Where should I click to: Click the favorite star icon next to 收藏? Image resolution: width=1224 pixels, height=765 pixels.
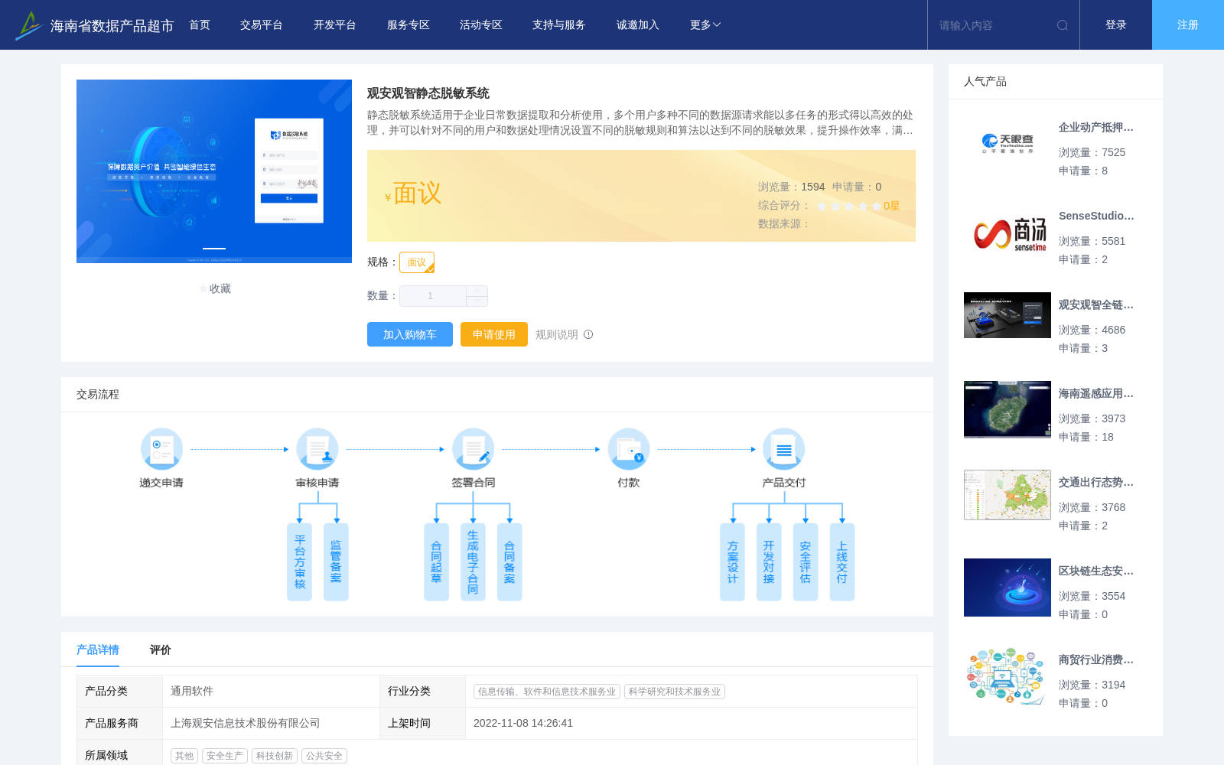(x=203, y=289)
